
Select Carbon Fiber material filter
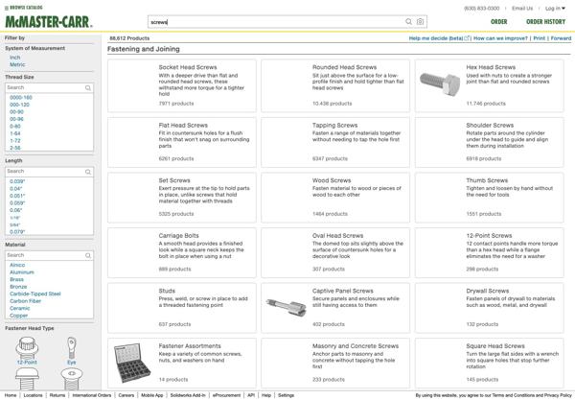coord(25,301)
